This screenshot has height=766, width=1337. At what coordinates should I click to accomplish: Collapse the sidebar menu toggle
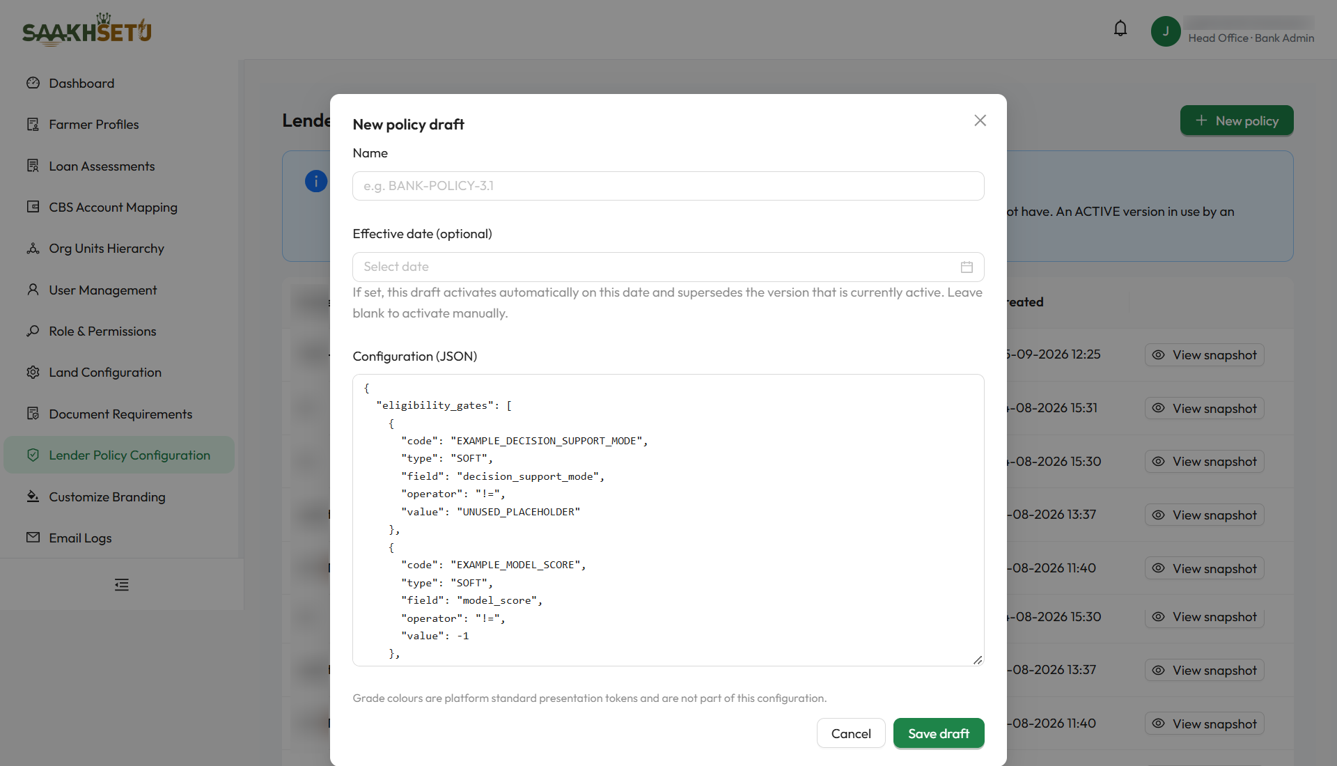122,585
